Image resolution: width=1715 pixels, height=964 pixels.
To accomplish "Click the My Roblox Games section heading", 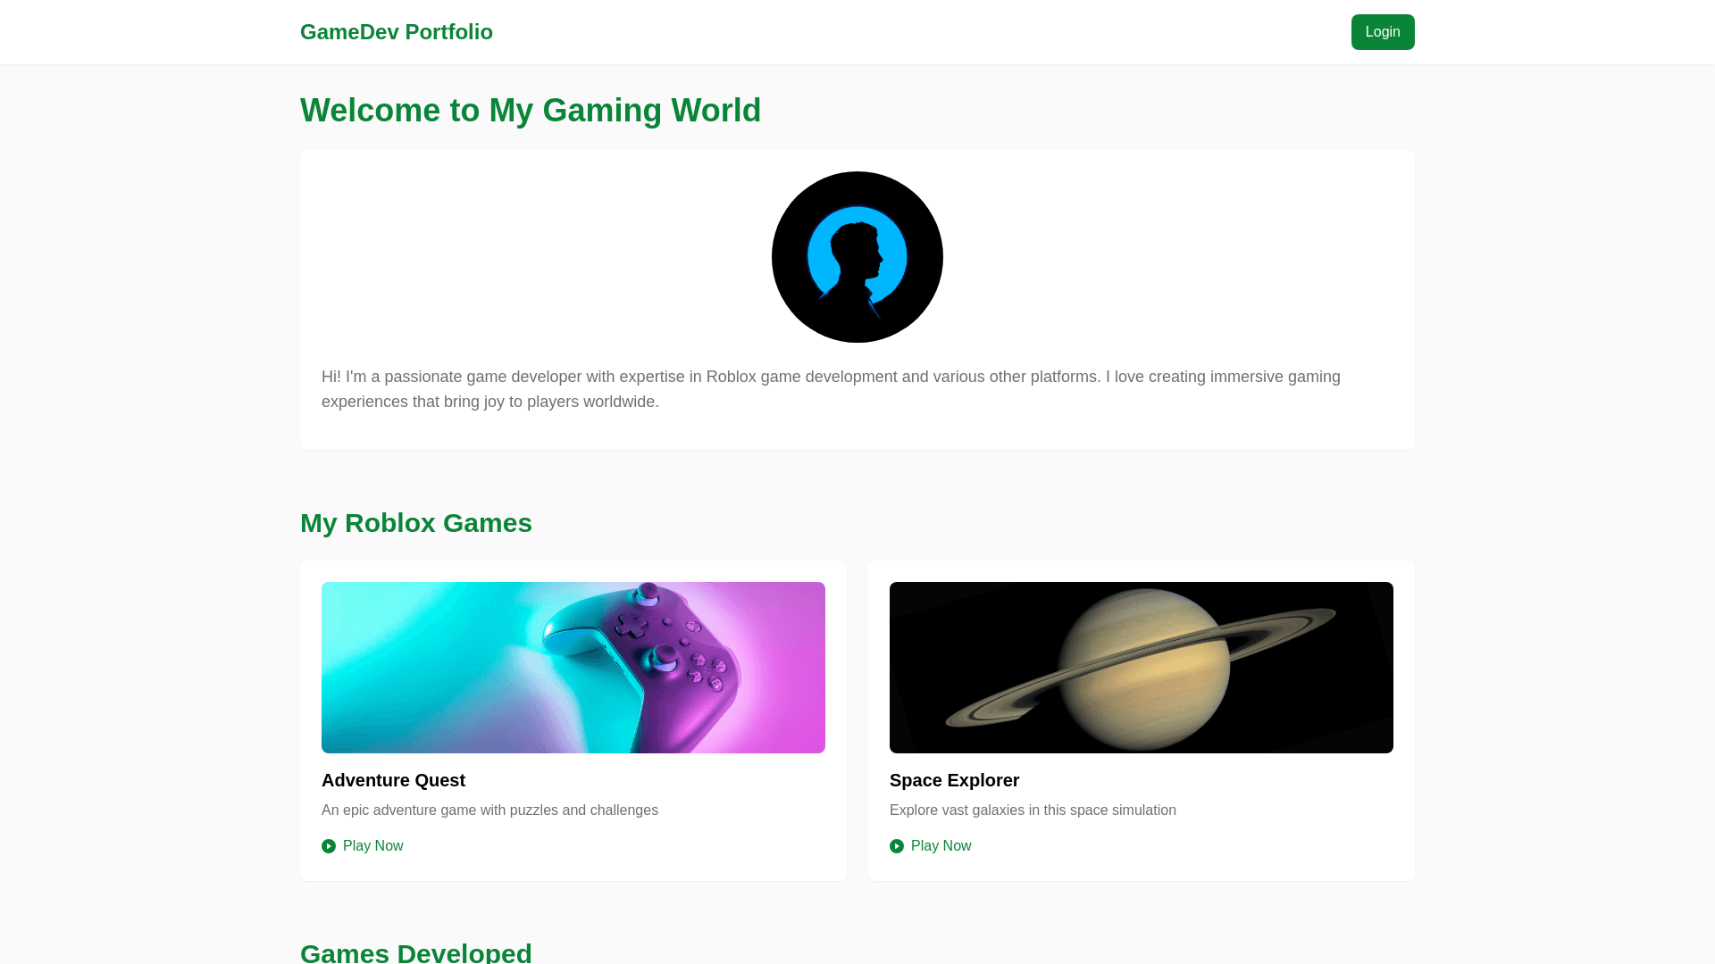I will coord(415,523).
